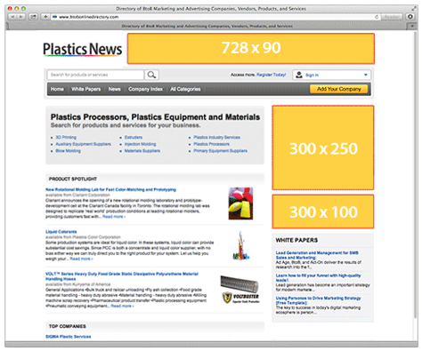
Task: Click the Add Your Company button
Action: tap(338, 89)
